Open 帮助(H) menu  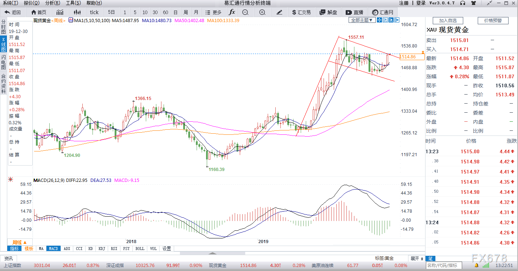coord(94,3)
